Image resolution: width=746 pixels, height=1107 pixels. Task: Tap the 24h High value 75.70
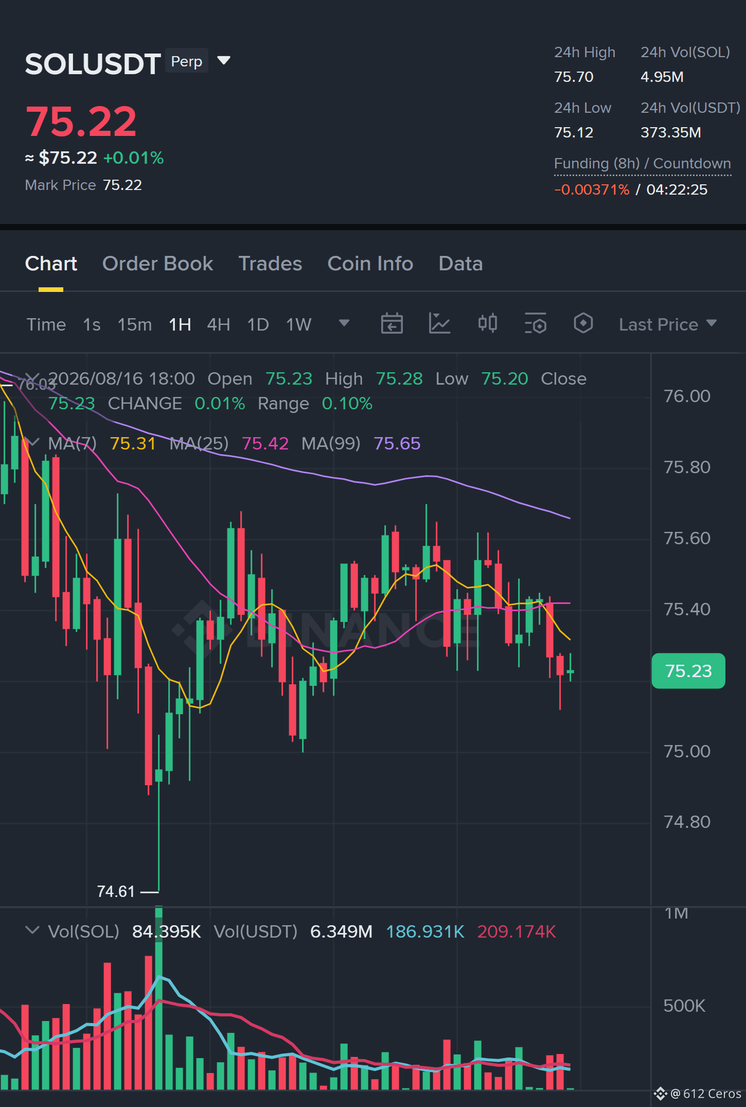(x=574, y=77)
